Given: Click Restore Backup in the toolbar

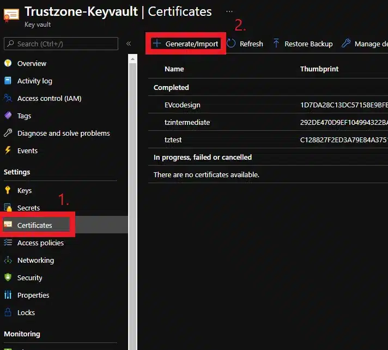Looking at the screenshot, I should coord(303,44).
